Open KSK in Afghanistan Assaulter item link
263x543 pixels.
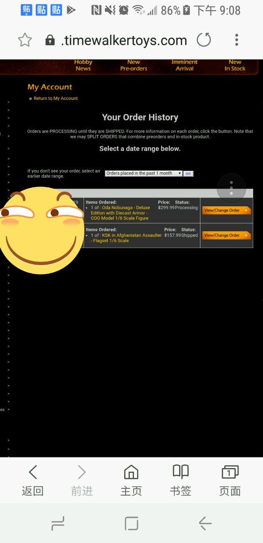[126, 238]
